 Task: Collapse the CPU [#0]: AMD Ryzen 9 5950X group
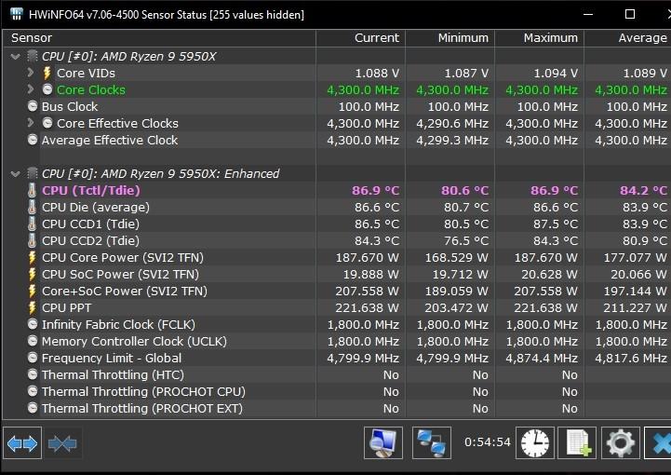pyautogui.click(x=16, y=57)
